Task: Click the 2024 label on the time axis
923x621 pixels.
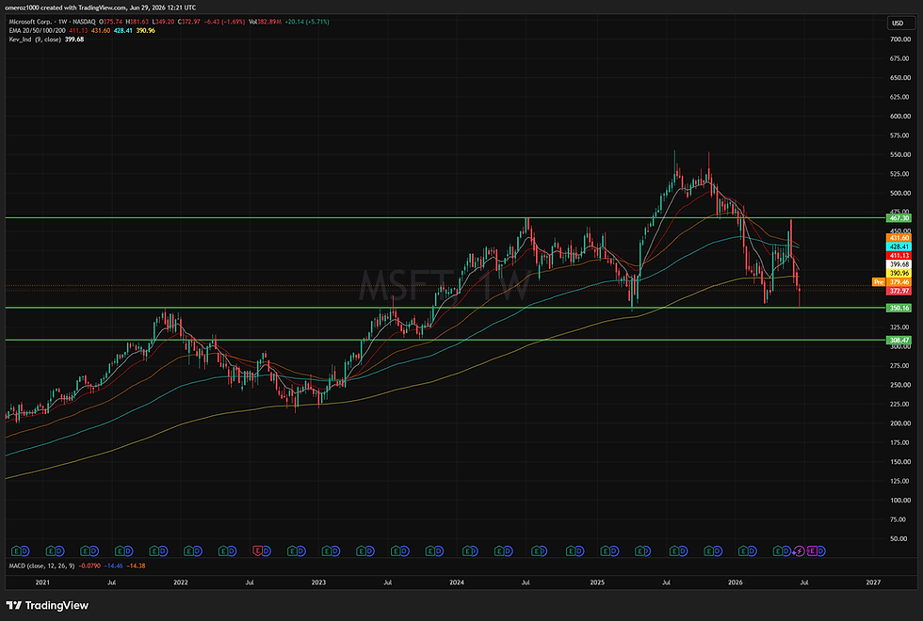Action: click(457, 582)
